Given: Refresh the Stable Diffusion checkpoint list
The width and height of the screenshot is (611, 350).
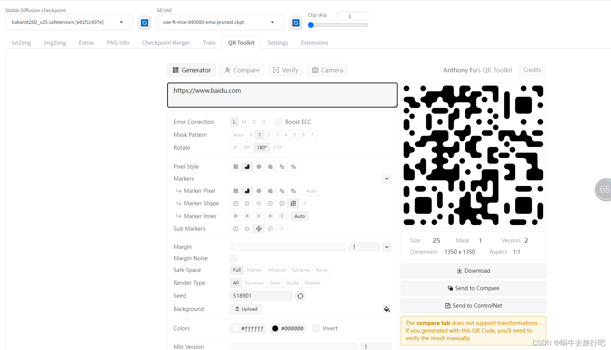Looking at the screenshot, I should (x=144, y=23).
